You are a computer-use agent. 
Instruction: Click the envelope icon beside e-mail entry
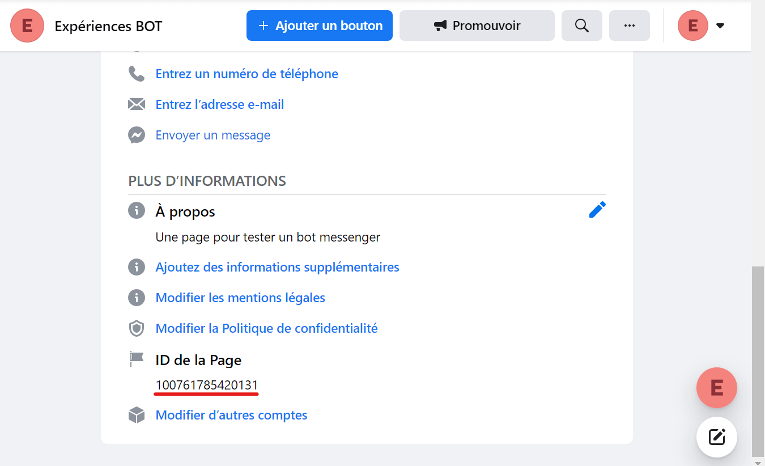pos(137,104)
